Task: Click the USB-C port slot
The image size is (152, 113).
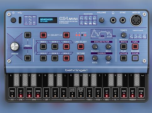Action: (20, 20)
